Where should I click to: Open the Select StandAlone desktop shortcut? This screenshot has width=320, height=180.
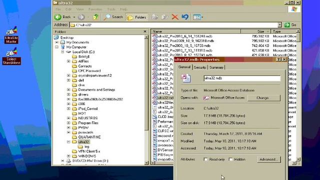[x=11, y=56]
